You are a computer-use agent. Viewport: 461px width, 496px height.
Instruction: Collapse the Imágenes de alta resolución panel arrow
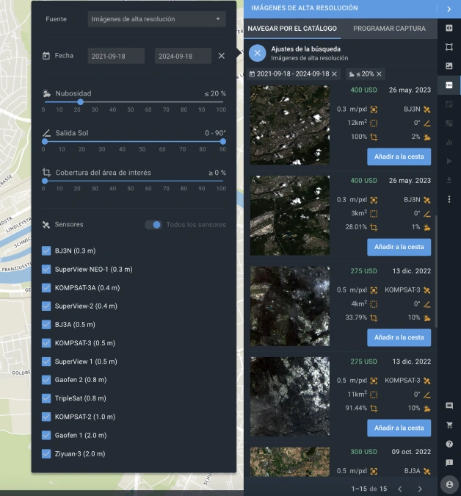point(449,9)
